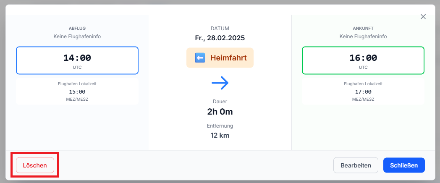The width and height of the screenshot is (440, 183).
Task: Click the DATUM label
Action: pos(220,29)
